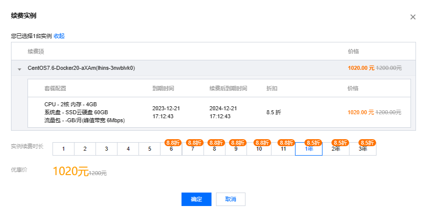
Task: Select the 2年 renewal duration
Action: click(x=335, y=149)
